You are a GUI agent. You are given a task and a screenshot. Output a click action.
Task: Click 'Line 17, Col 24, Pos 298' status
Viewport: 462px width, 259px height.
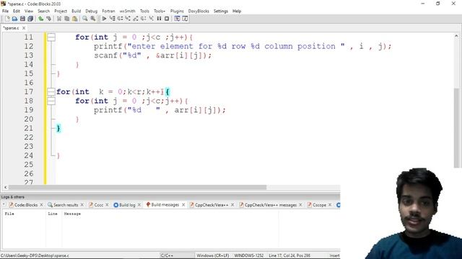[x=289, y=255]
